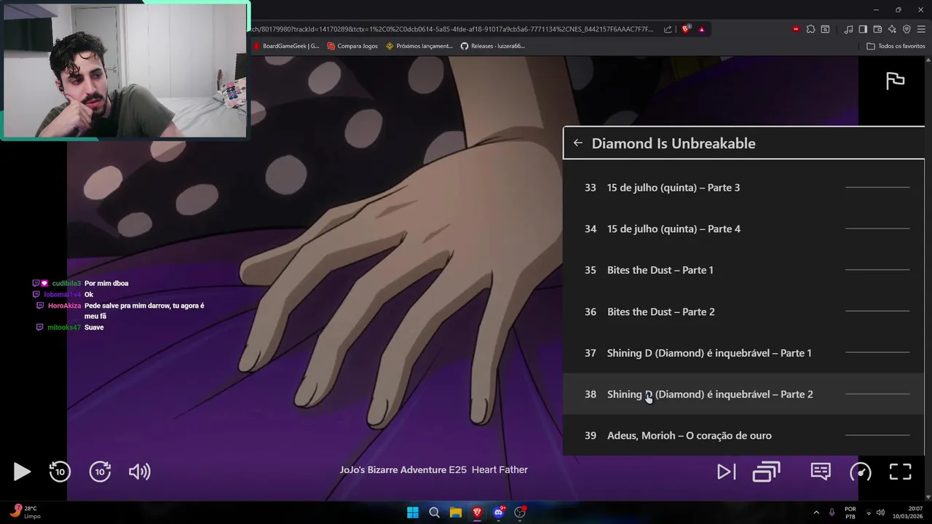Open BoardGameGeek bookmark

click(x=285, y=46)
